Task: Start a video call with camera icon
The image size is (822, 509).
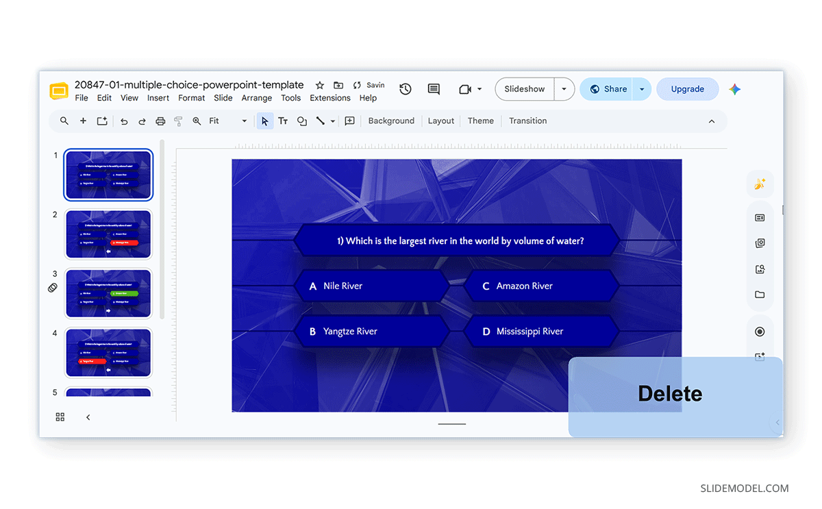Action: [465, 89]
